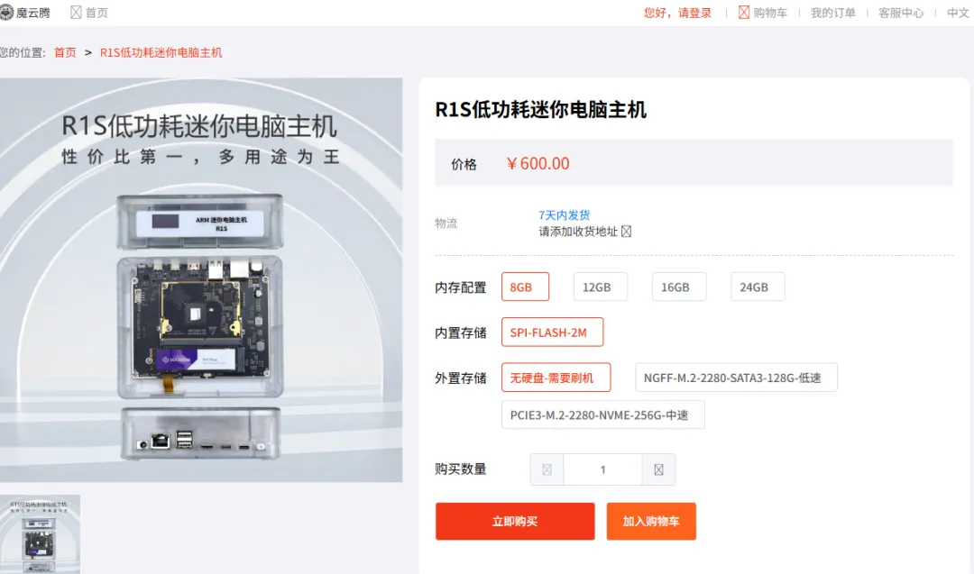Image resolution: width=974 pixels, height=574 pixels.
Task: Click the 立即购买 button
Action: point(515,521)
